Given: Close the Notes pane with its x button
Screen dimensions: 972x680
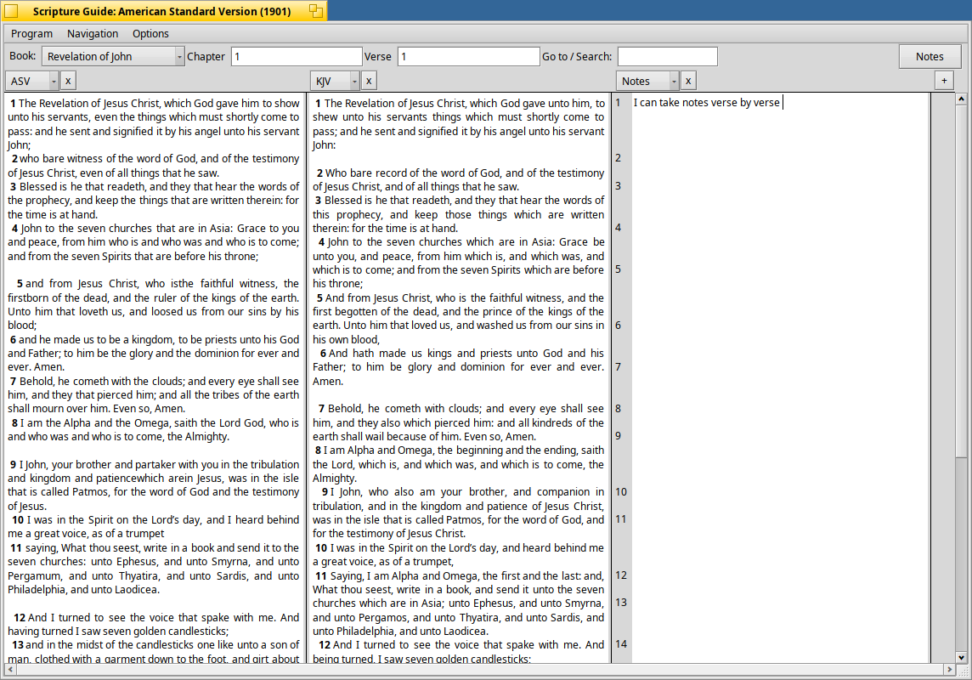Looking at the screenshot, I should pos(688,81).
